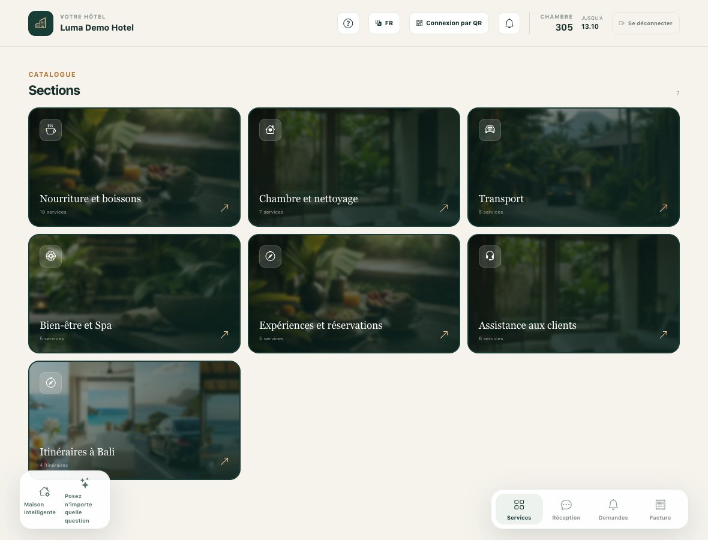Click the coffee cup icon on Nourriture card
The image size is (708, 540).
point(50,130)
